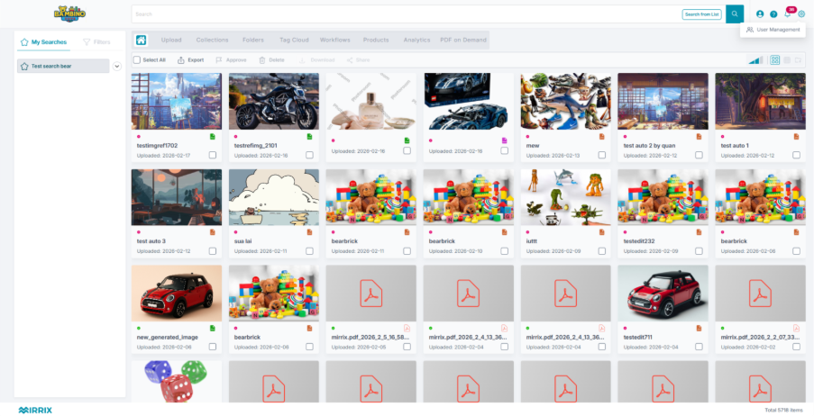814x416 pixels.
Task: Click the file icon on testedit232
Action: [699, 231]
